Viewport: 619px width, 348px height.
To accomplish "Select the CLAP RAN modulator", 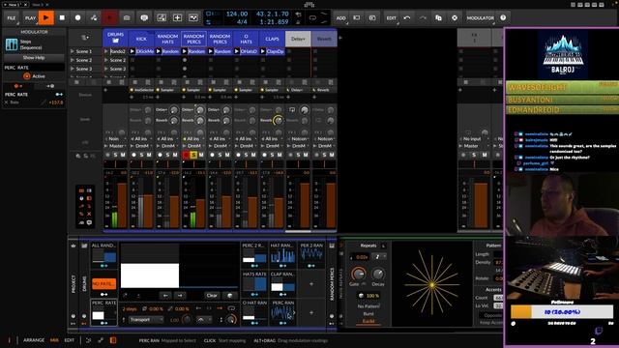I will 282,283.
